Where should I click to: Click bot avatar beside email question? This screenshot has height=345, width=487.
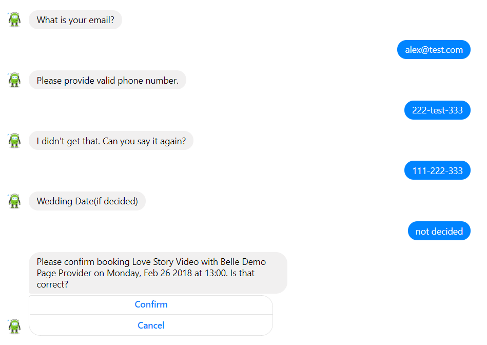click(x=14, y=20)
